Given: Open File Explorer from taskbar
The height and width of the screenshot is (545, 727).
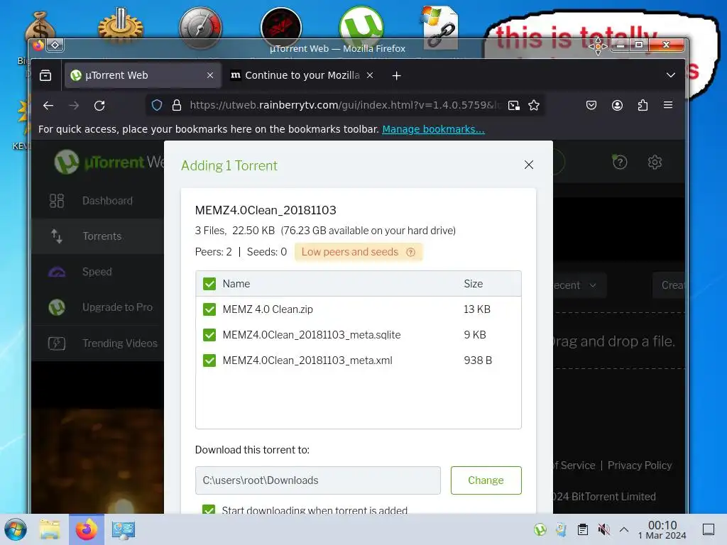Looking at the screenshot, I should 50,529.
